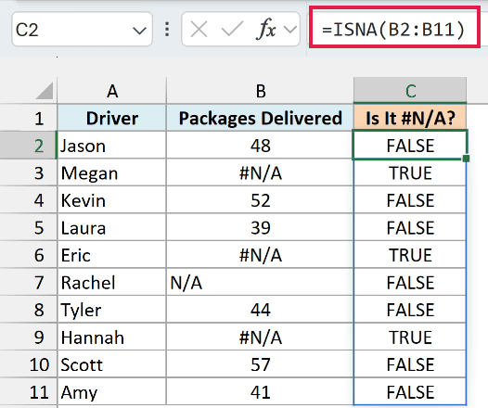This screenshot has width=488, height=408.
Task: Click the value 57 in Scott's row
Action: coord(260,364)
